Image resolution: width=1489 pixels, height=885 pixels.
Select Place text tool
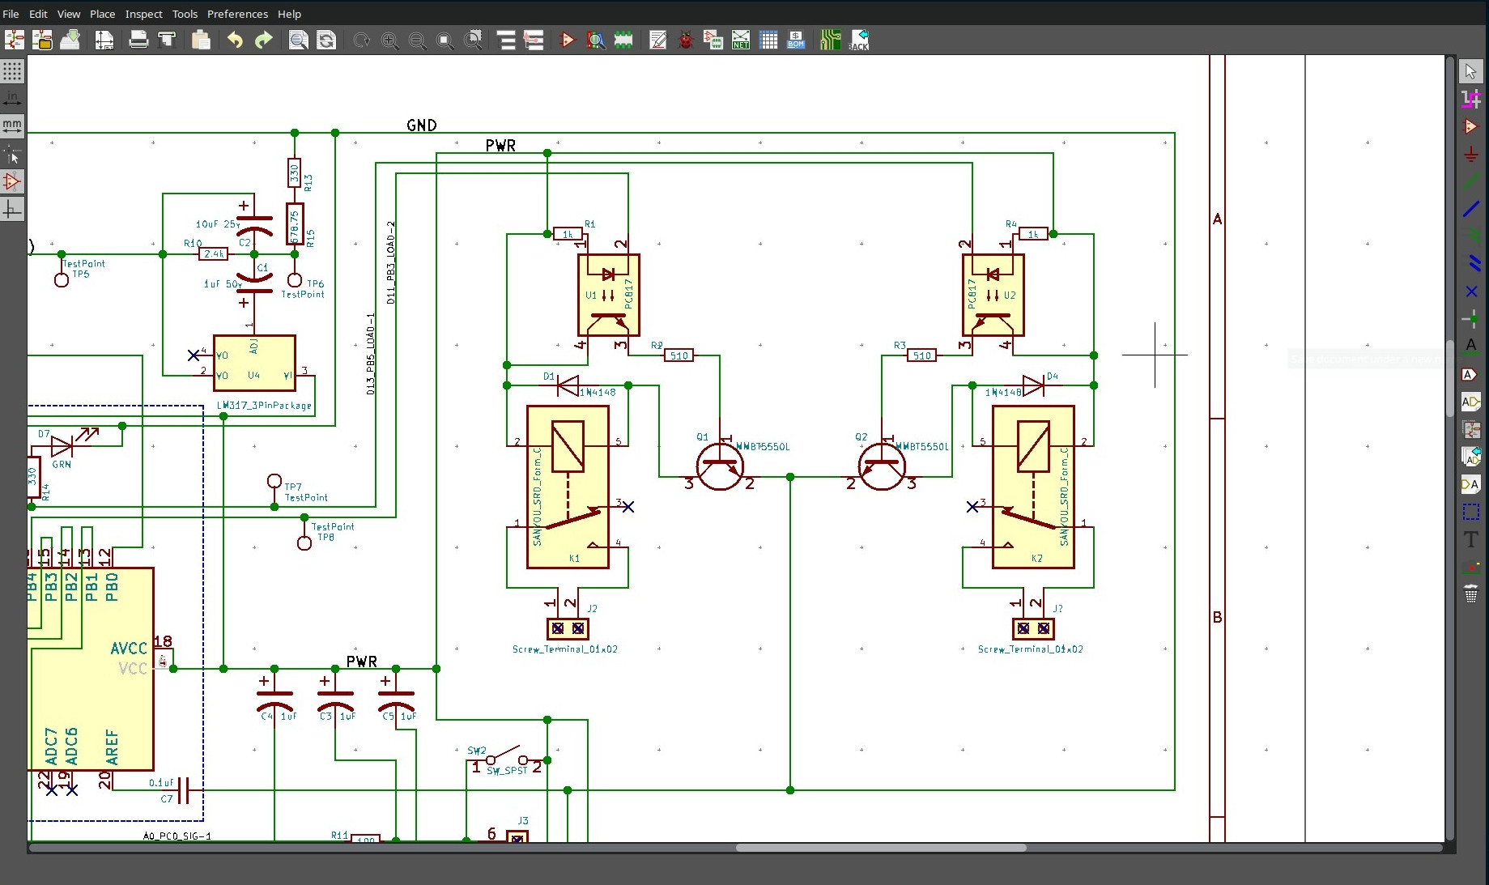tap(1471, 539)
